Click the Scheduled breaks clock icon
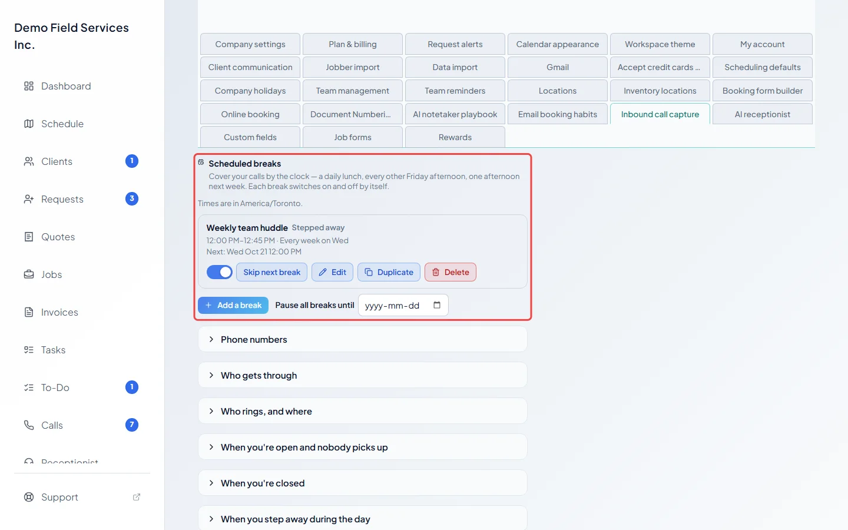 point(201,163)
